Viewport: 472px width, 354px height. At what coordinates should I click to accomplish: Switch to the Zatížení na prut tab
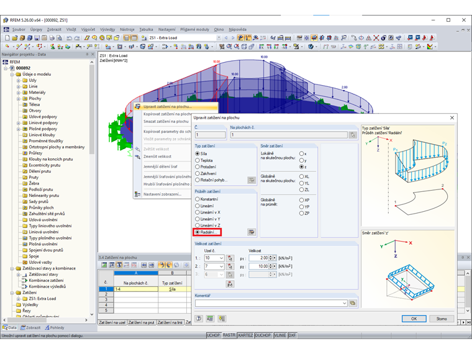click(x=142, y=323)
